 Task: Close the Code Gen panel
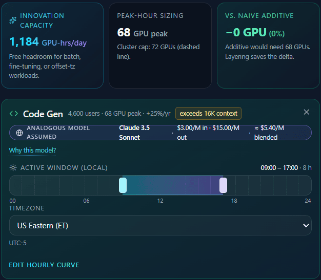[x=306, y=112]
